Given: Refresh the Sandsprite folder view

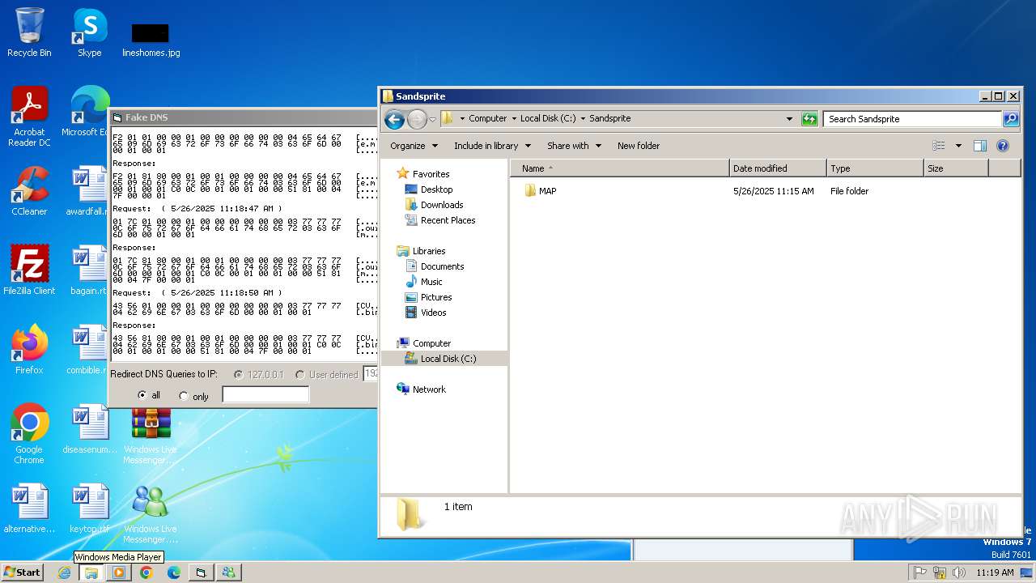Looking at the screenshot, I should [809, 119].
